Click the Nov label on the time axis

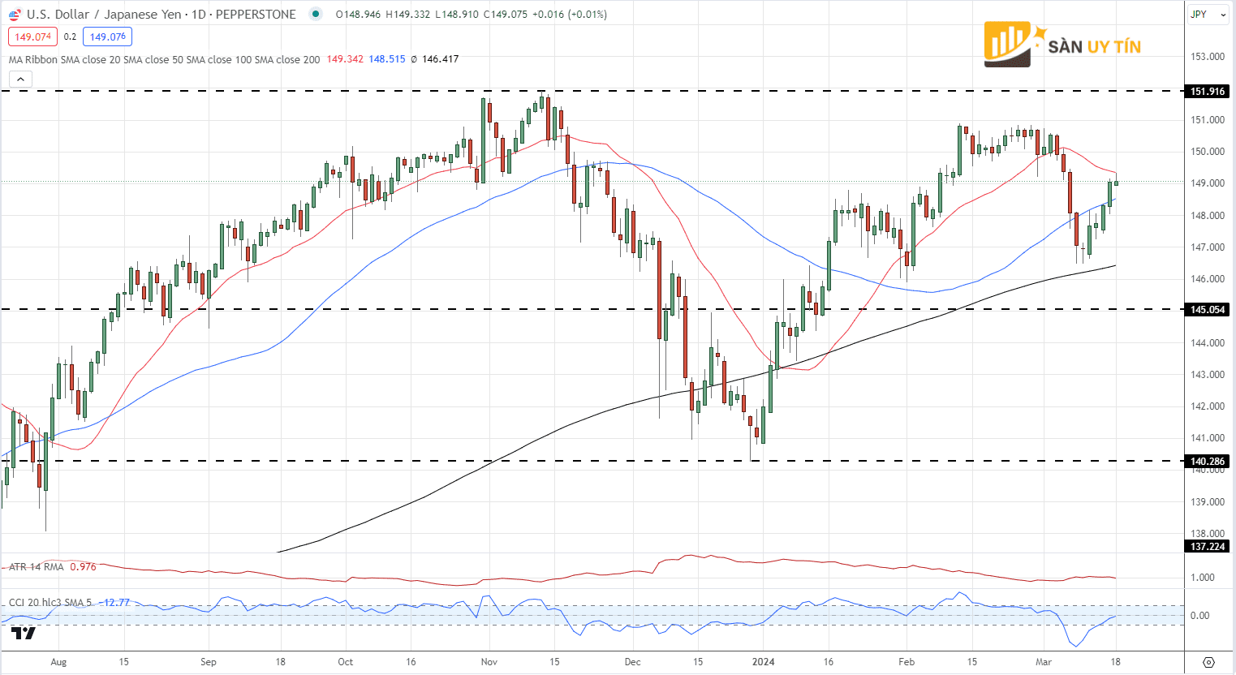tap(489, 662)
